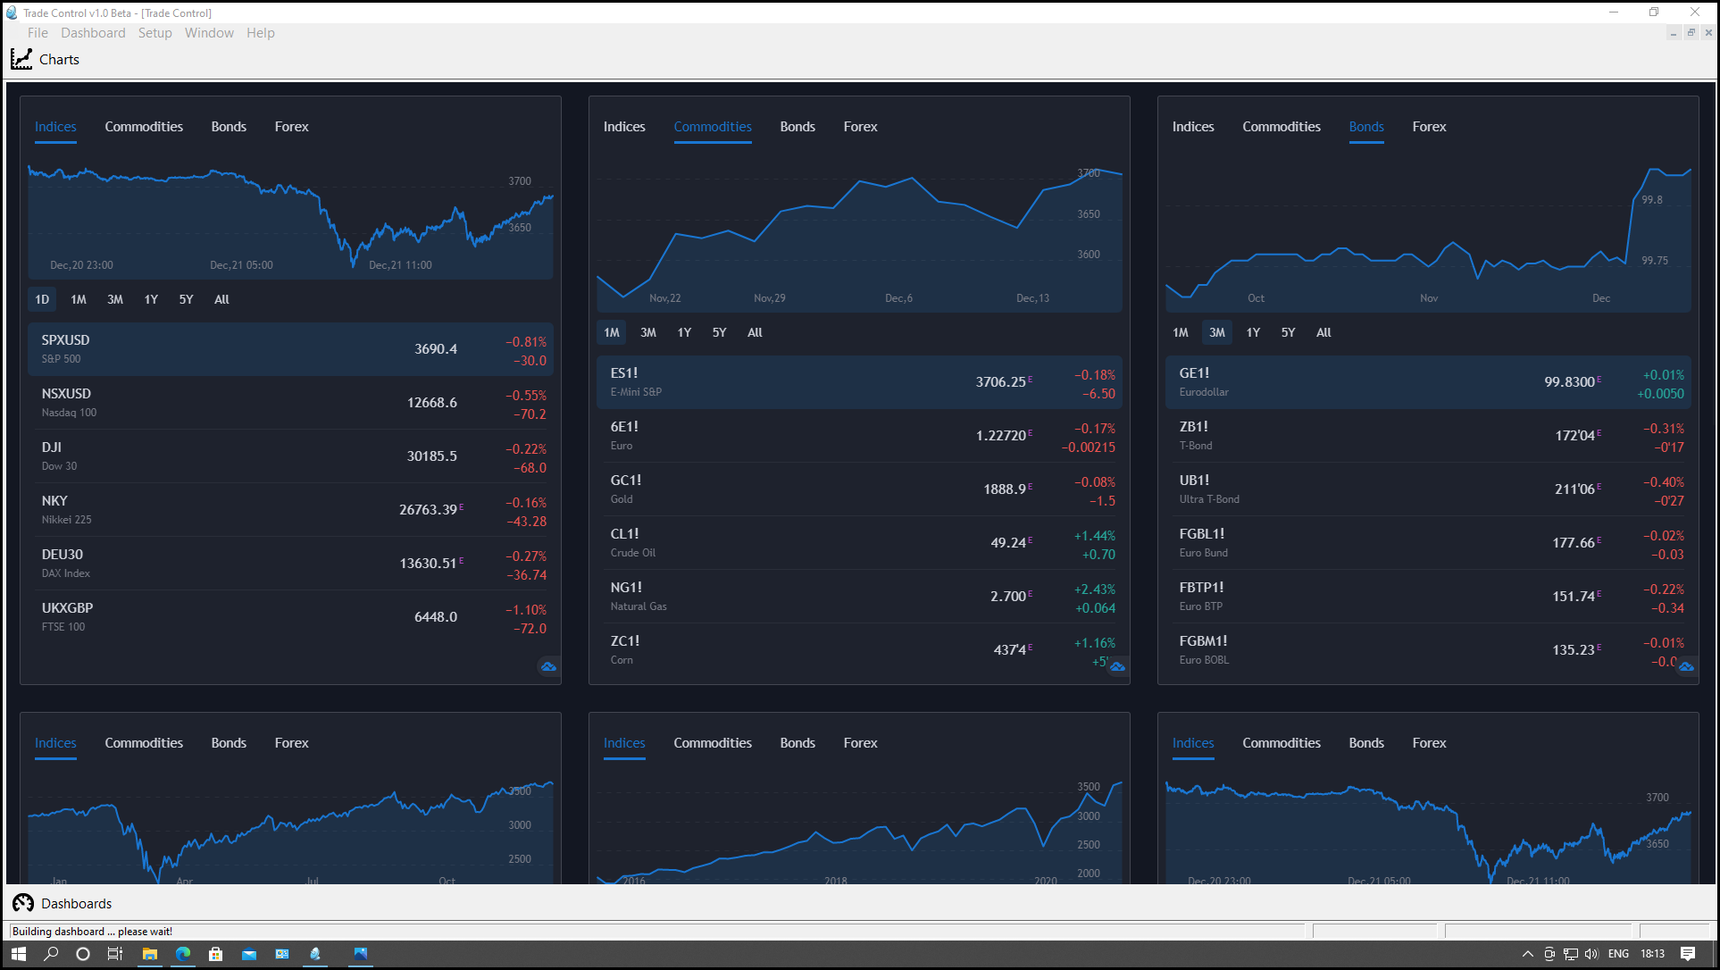Screen dimensions: 1720x970
Task: Select the CL1! Crude Oil row
Action: 860,543
